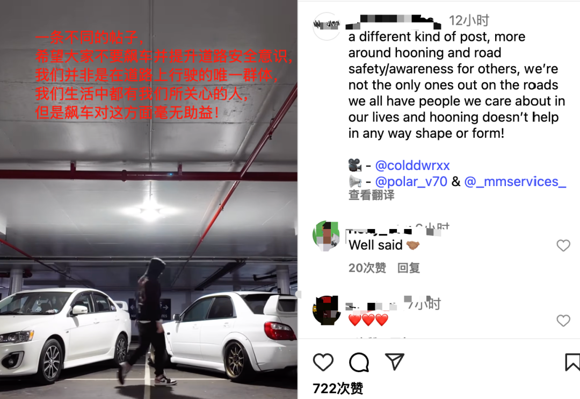580x399 pixels.
Task: Open the @_mmservices_ profile link
Action: (515, 182)
